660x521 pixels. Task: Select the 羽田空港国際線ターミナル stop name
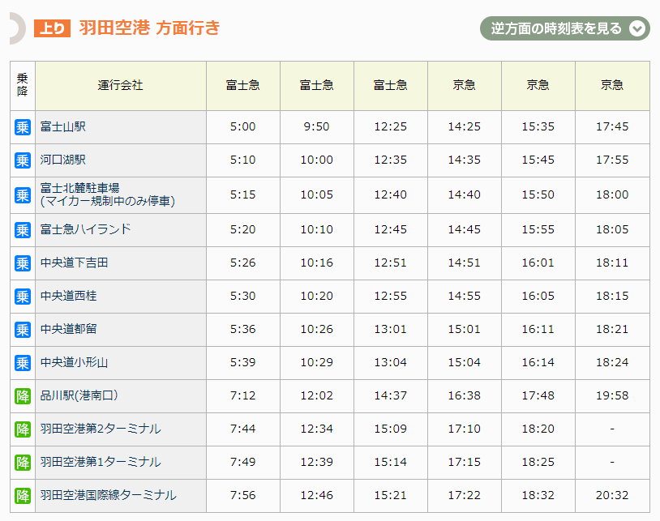tap(108, 495)
